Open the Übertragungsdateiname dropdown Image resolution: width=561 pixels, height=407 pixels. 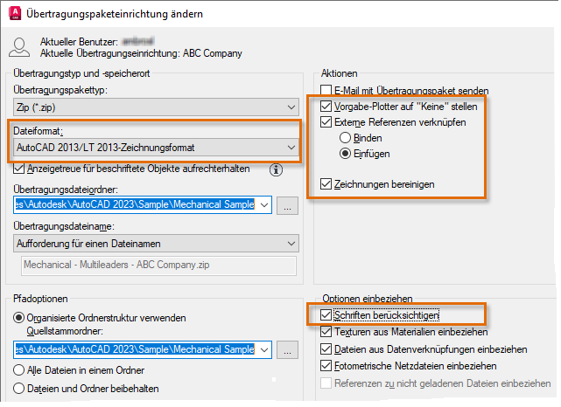click(x=156, y=244)
